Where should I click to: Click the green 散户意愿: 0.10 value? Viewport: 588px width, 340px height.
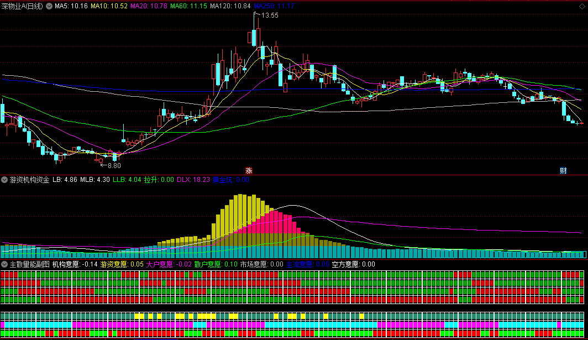tap(216, 264)
